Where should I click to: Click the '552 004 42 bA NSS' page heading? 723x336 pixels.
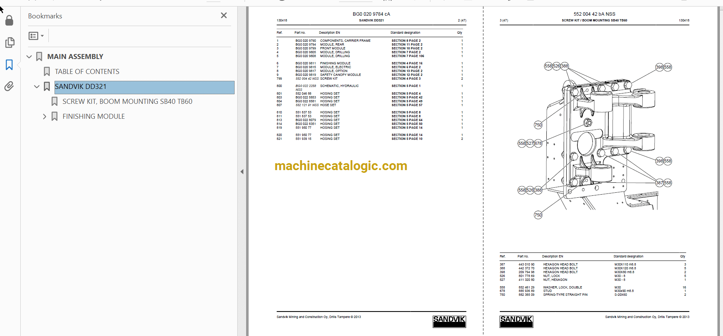[594, 14]
